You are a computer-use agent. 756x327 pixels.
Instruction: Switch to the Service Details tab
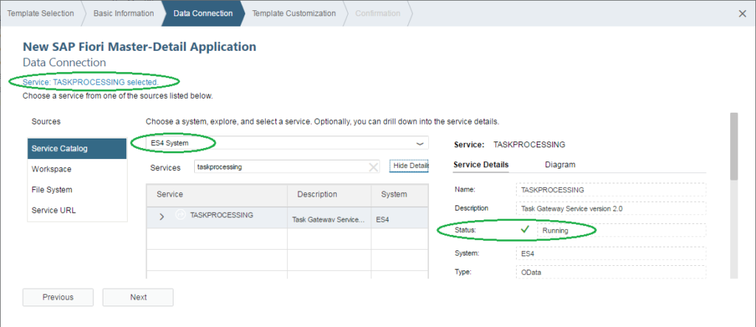481,164
